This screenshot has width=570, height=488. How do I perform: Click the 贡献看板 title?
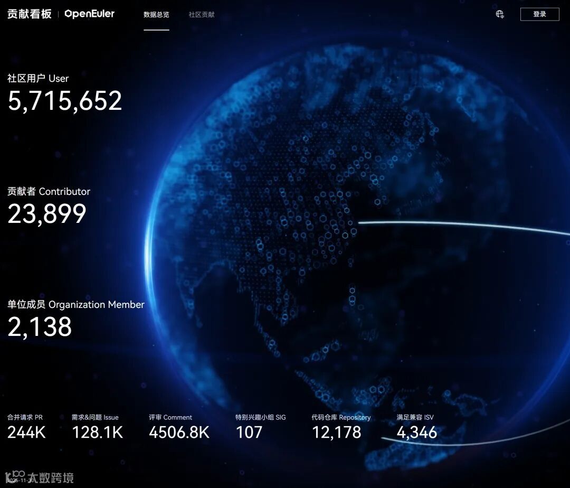click(x=30, y=14)
